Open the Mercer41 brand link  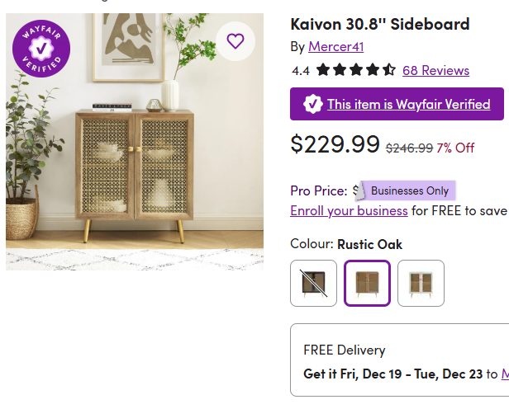[335, 46]
